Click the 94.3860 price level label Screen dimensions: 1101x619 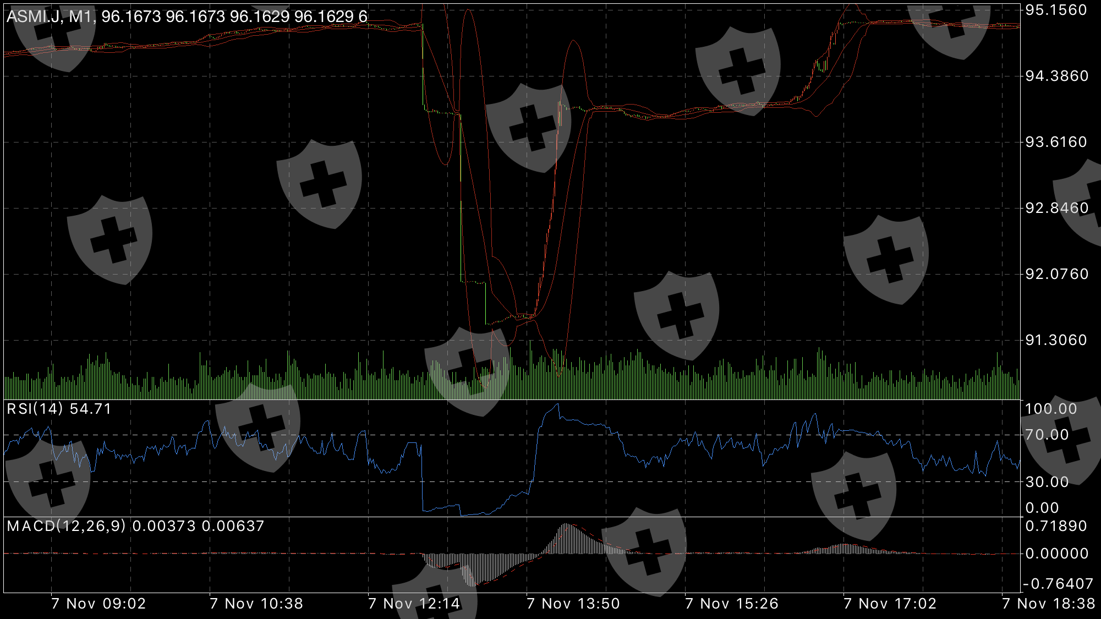pos(1056,76)
